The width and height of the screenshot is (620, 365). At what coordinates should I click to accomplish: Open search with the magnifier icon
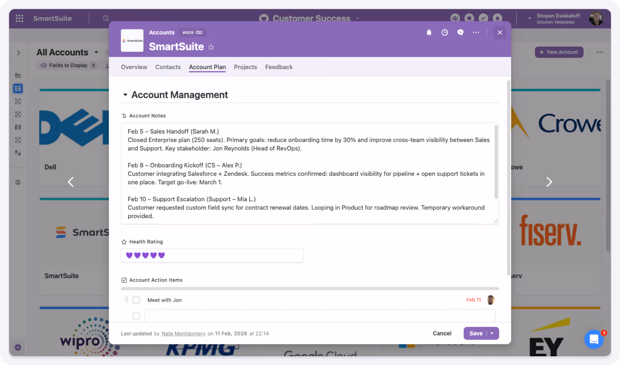[106, 18]
